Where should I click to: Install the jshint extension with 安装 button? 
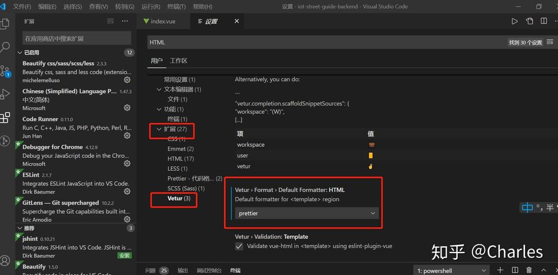coord(125,255)
